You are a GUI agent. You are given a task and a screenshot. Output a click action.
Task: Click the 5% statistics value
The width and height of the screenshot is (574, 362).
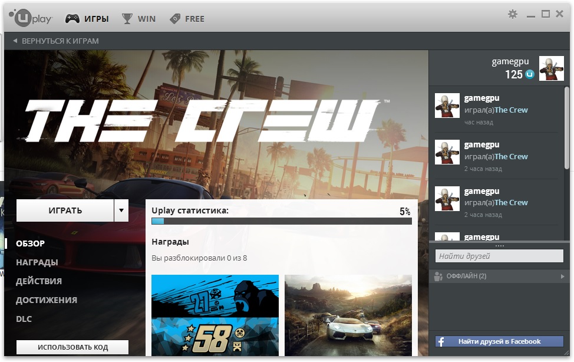click(405, 212)
